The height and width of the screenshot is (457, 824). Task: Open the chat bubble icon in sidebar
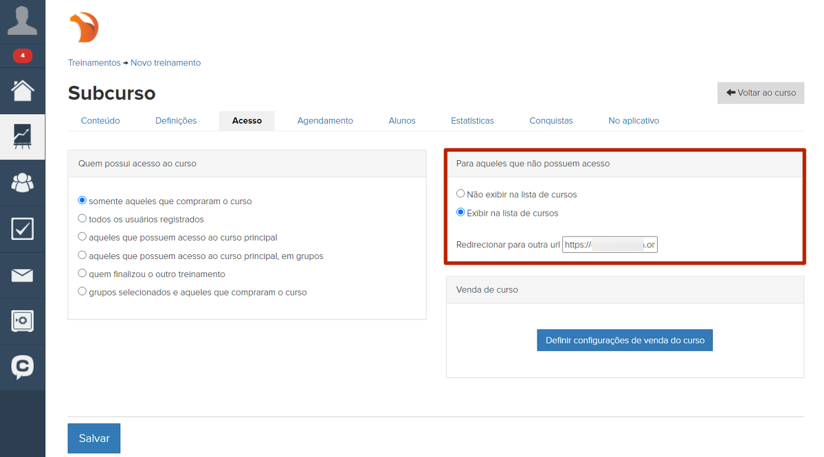pyautogui.click(x=23, y=367)
